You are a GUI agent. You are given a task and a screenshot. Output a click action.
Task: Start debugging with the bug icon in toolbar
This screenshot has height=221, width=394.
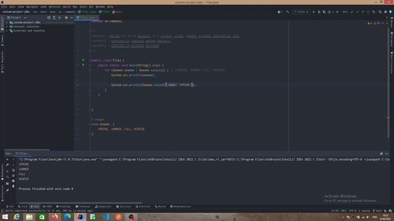pyautogui.click(x=319, y=12)
